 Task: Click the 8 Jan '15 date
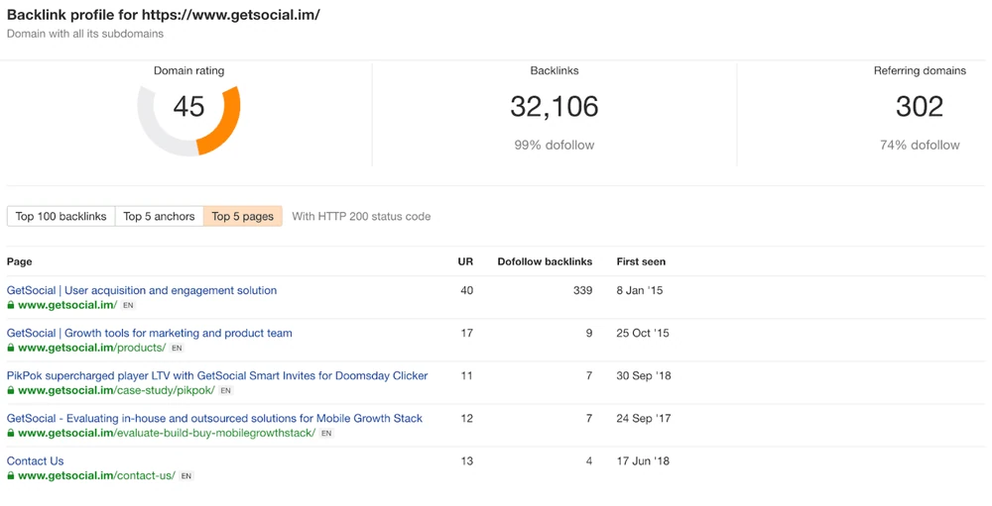click(640, 290)
